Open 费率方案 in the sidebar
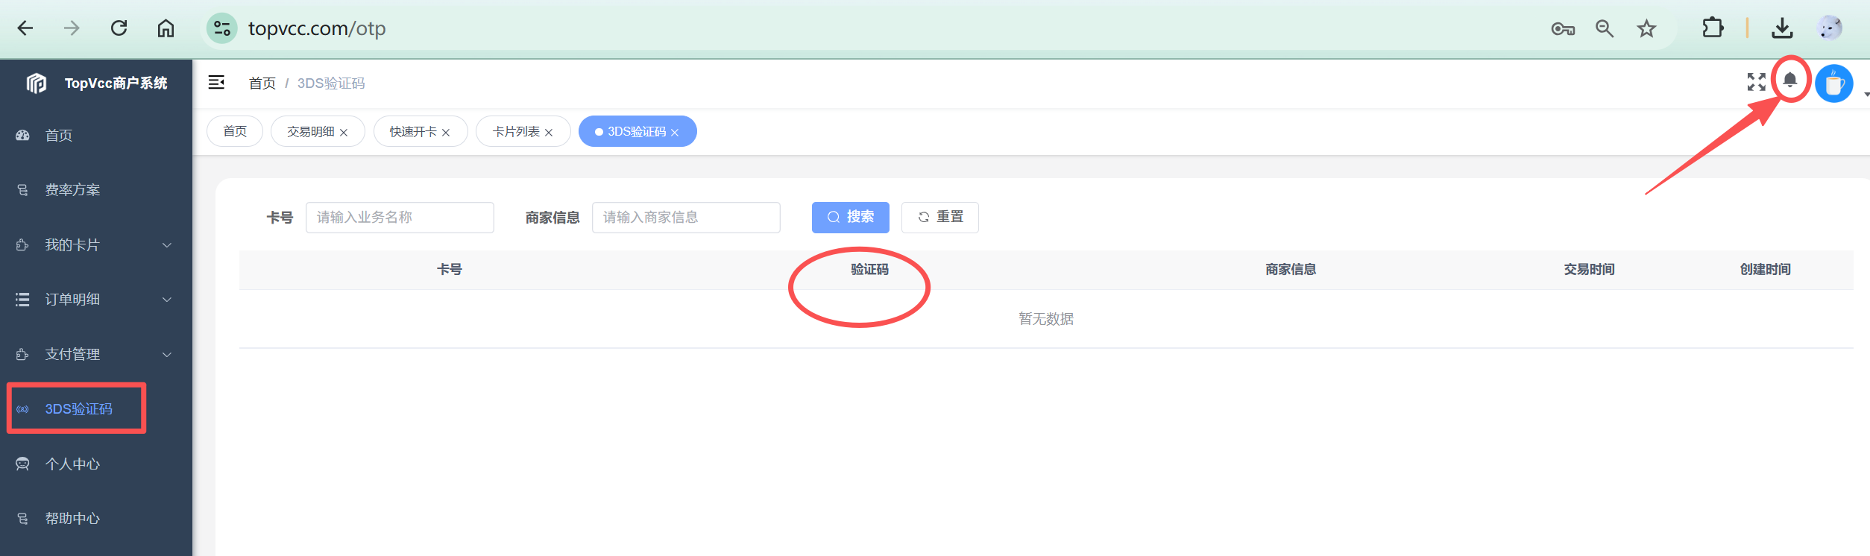Screen dimensions: 1870x556 (x=72, y=190)
